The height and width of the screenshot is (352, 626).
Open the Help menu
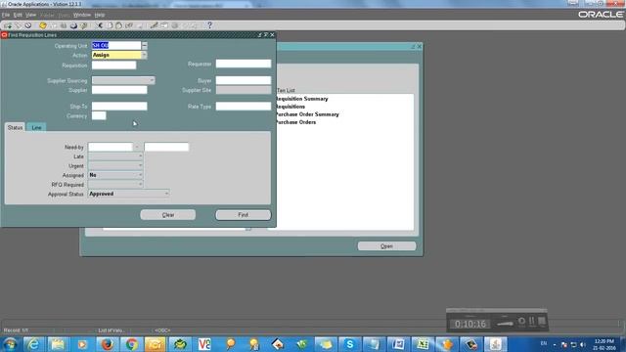[100, 15]
